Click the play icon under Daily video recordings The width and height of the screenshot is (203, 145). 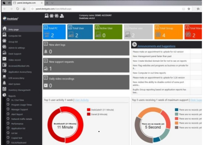tap(46, 86)
